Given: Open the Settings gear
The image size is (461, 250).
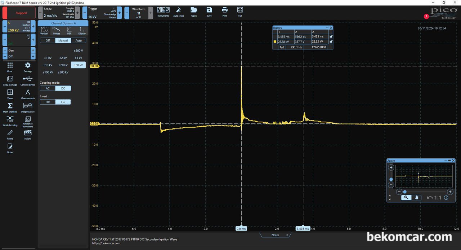Looking at the screenshot, I should [28, 67].
